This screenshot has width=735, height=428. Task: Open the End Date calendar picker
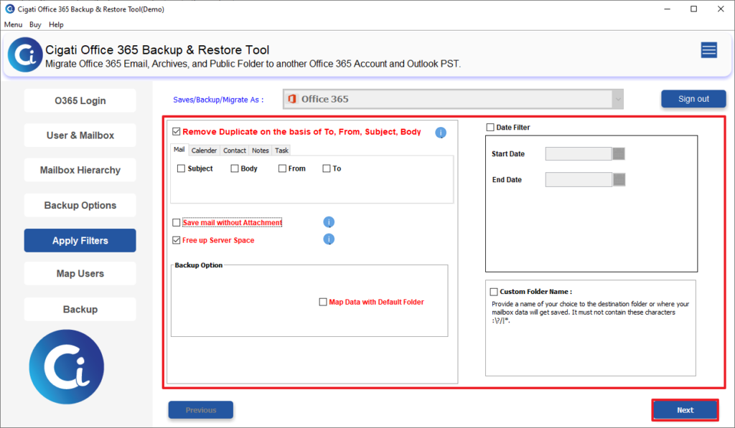pos(619,179)
